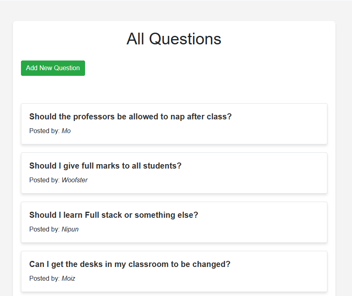The image size is (352, 296).
Task: Click "Posted by:" label beside Moiz
Action: [x=44, y=279]
